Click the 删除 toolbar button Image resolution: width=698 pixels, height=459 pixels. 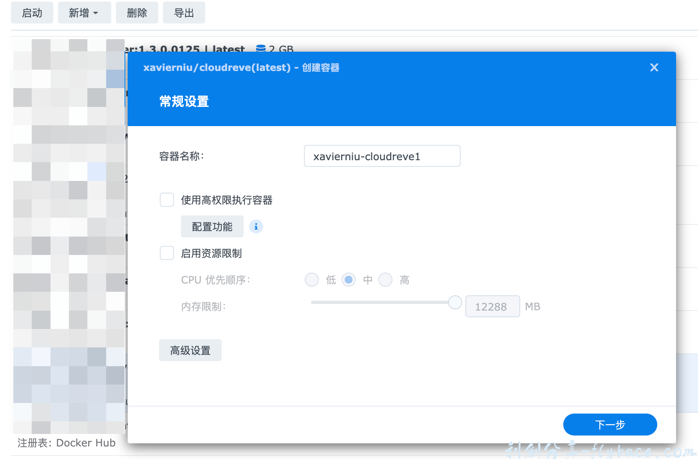coord(137,13)
